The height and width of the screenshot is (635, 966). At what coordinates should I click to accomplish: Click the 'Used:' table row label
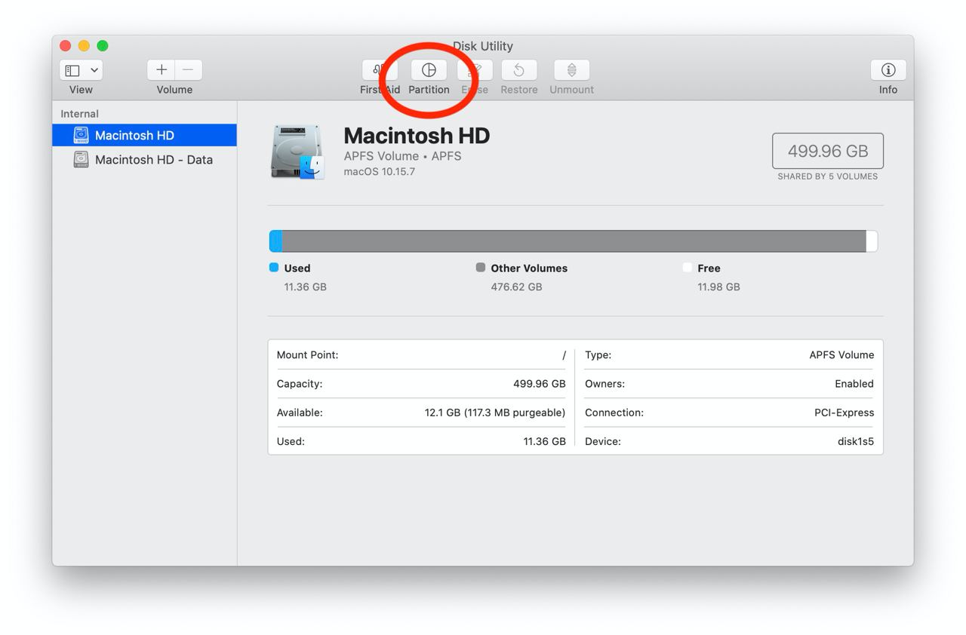pyautogui.click(x=291, y=441)
